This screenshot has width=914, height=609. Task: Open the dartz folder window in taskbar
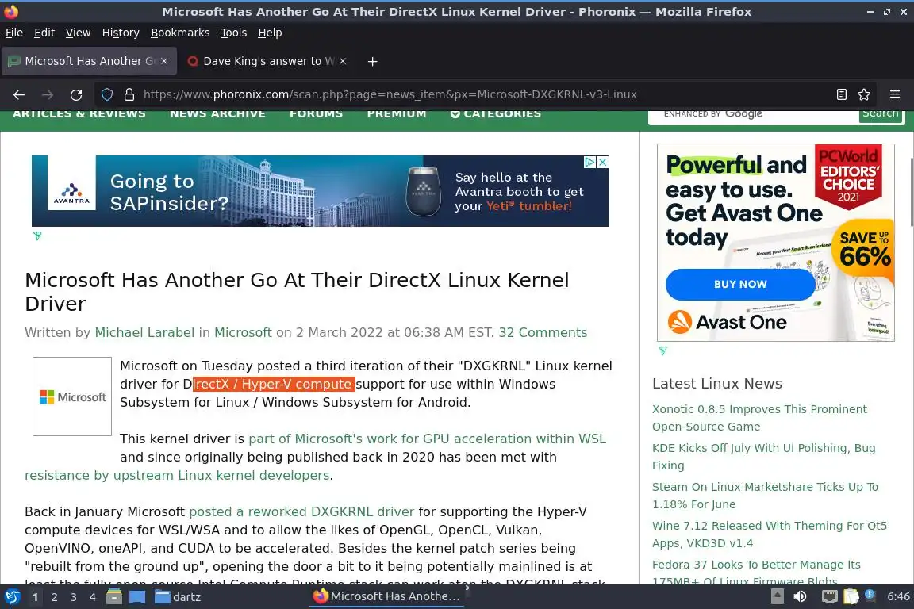(x=178, y=597)
